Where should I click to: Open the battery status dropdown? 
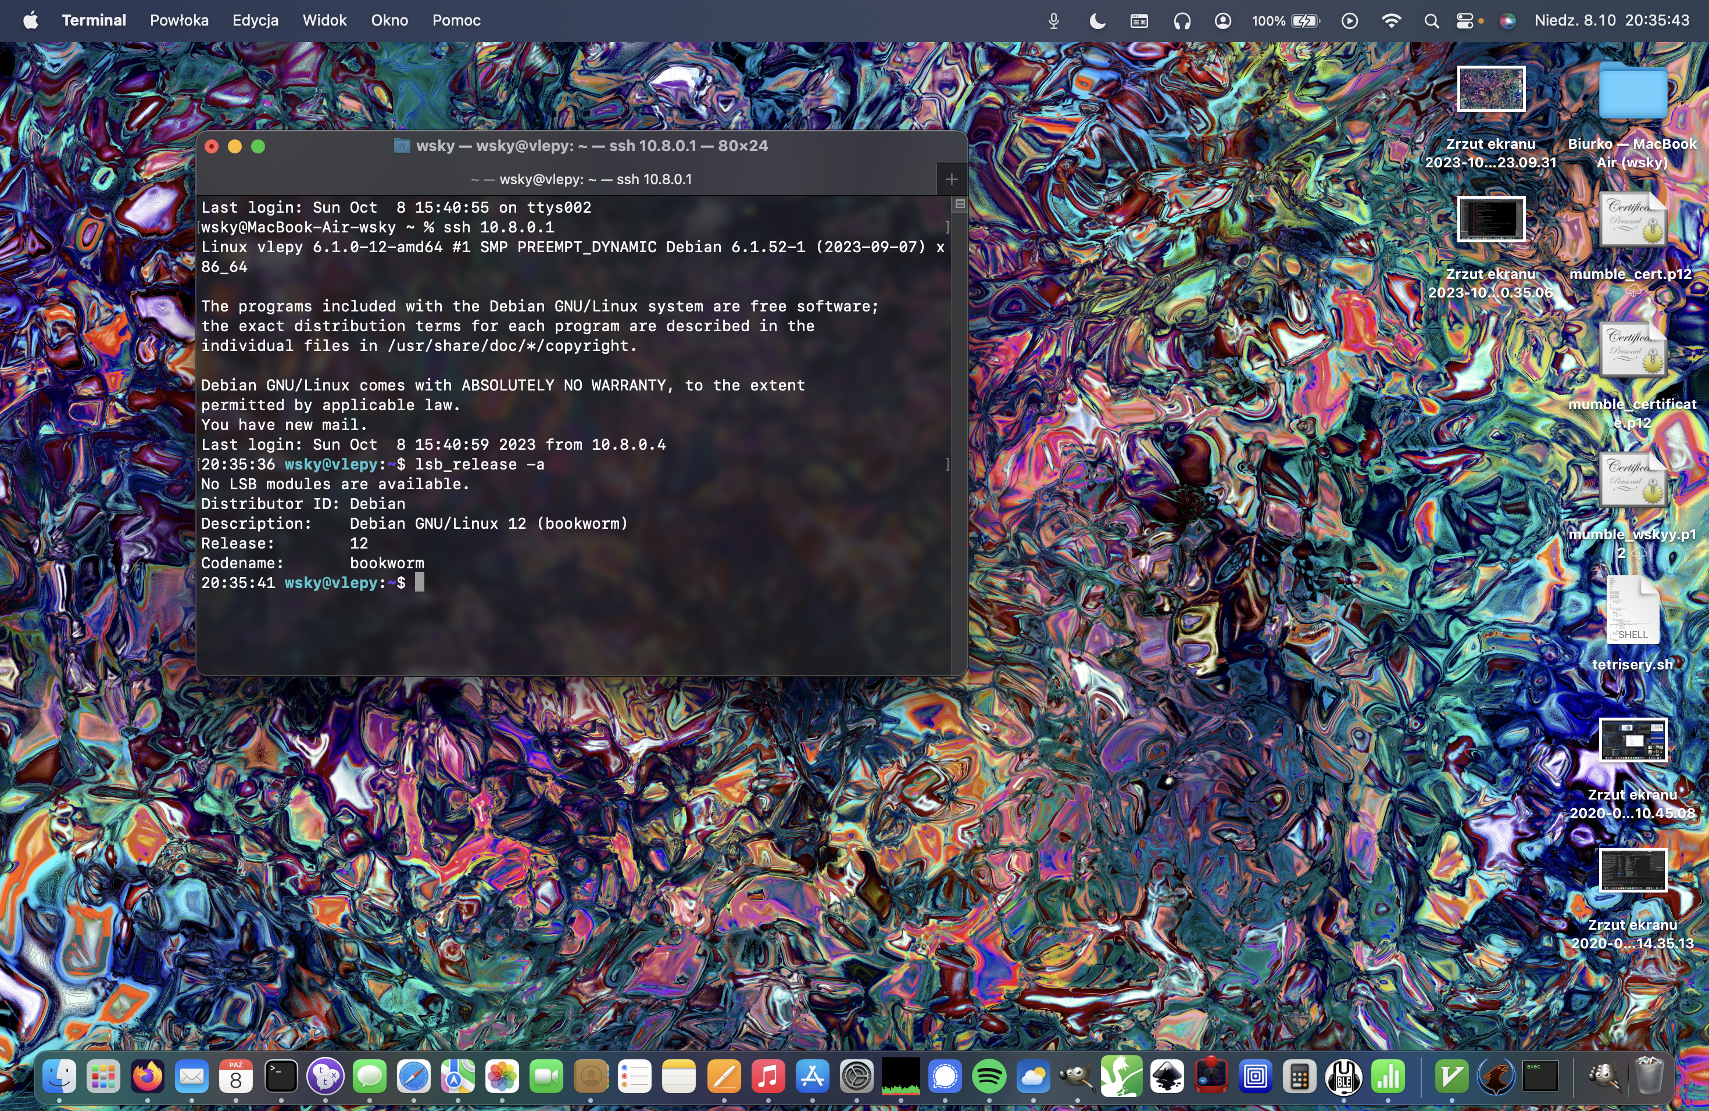(1306, 21)
